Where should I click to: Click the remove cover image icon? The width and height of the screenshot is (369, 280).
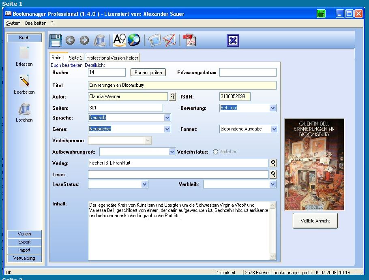coord(169,40)
